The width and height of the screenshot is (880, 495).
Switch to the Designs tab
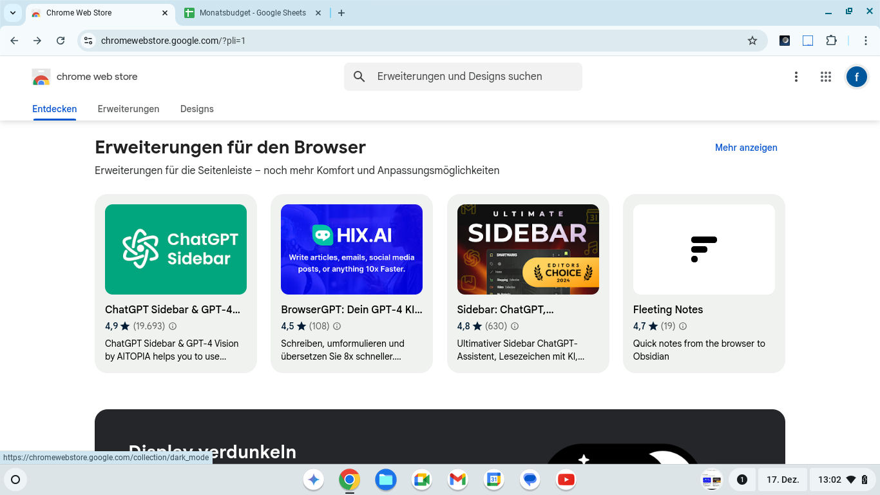[197, 109]
